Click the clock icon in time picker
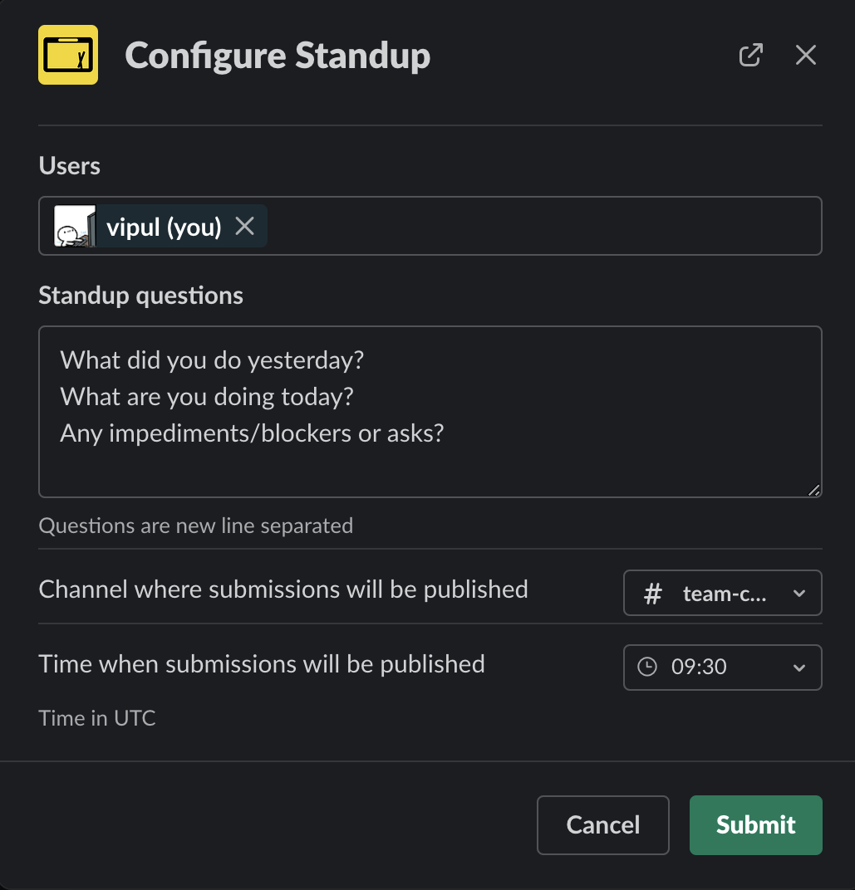This screenshot has height=890, width=855. click(x=647, y=667)
